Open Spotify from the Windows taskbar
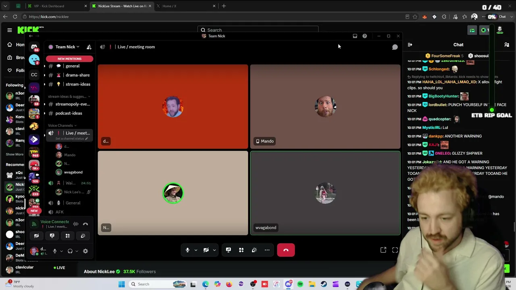Screen dimensions: 516x290 pyautogui.click(x=300, y=284)
